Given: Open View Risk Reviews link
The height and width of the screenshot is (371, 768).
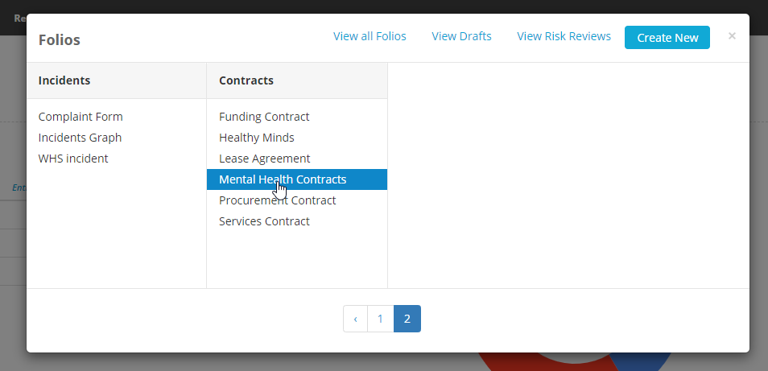Looking at the screenshot, I should click(564, 36).
